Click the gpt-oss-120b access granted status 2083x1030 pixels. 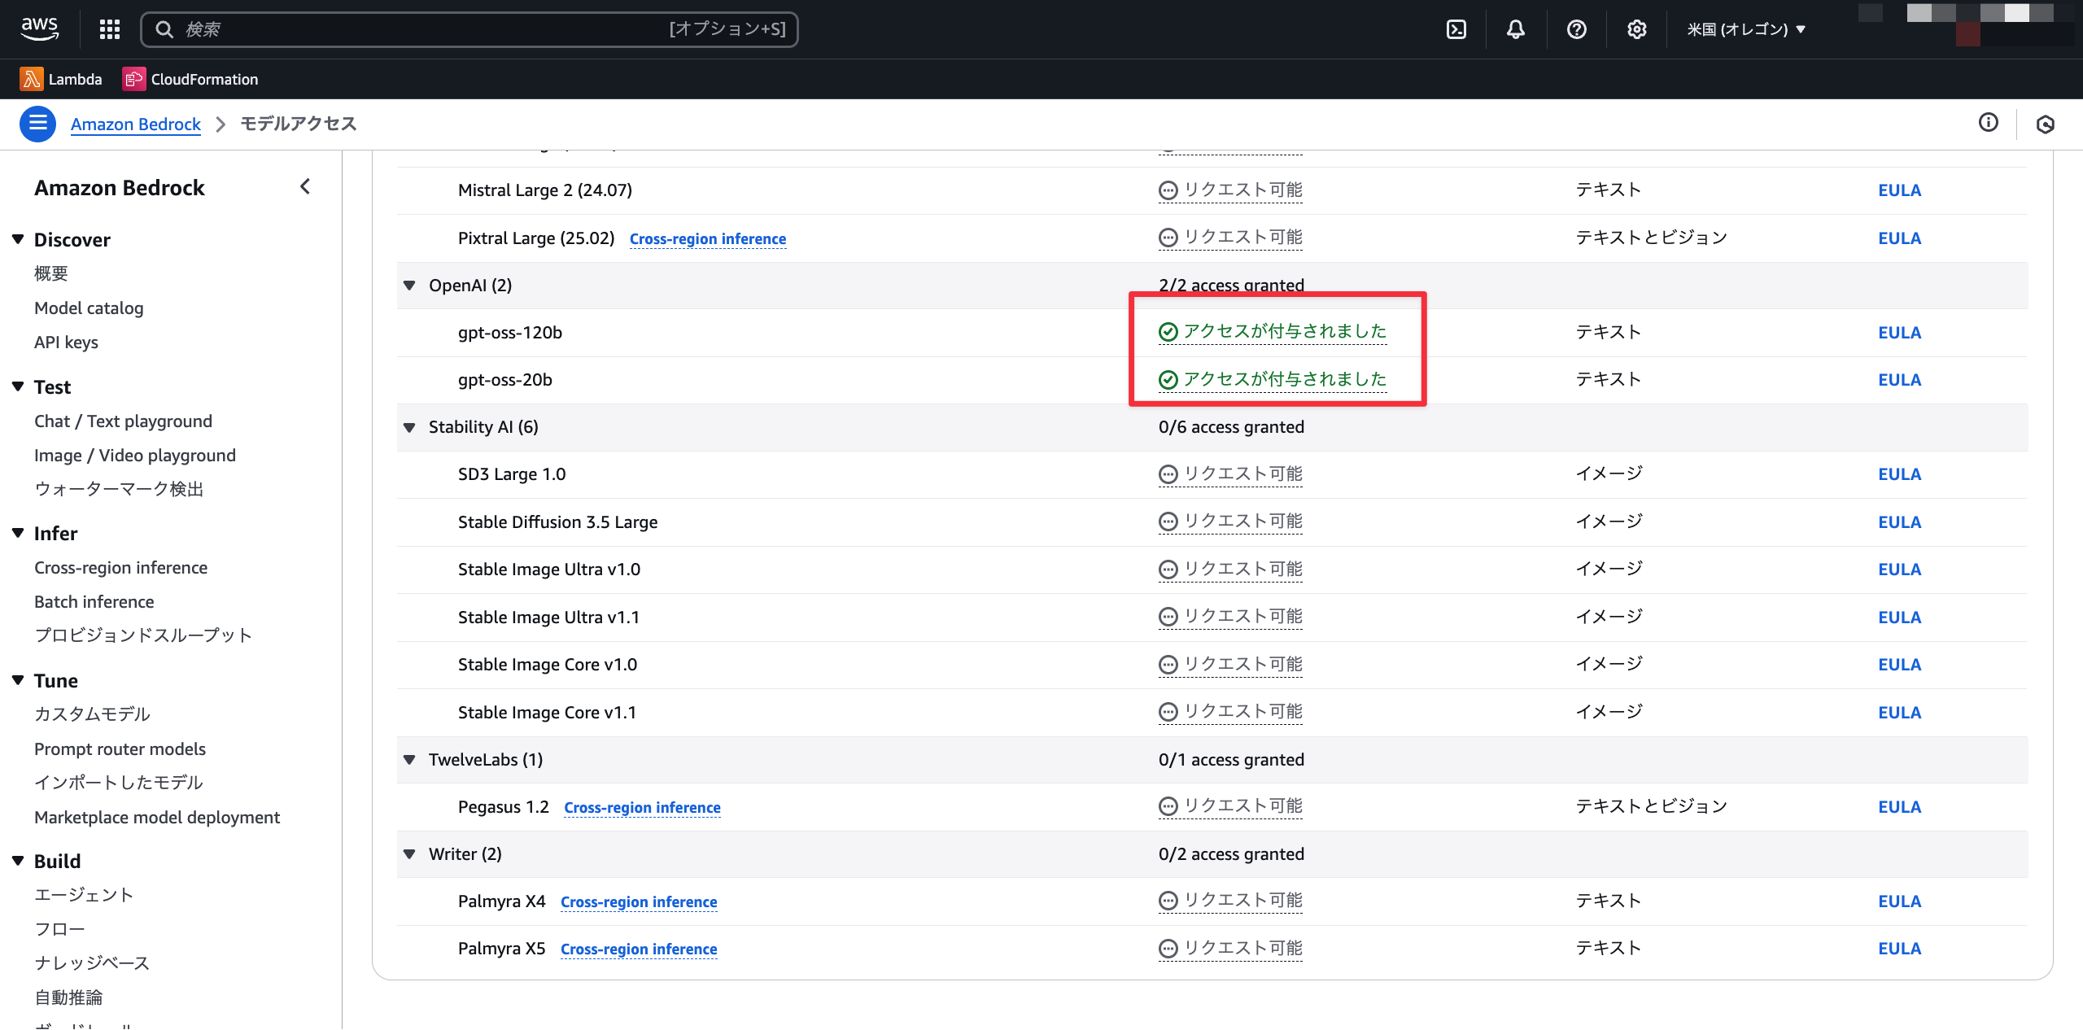click(1273, 332)
